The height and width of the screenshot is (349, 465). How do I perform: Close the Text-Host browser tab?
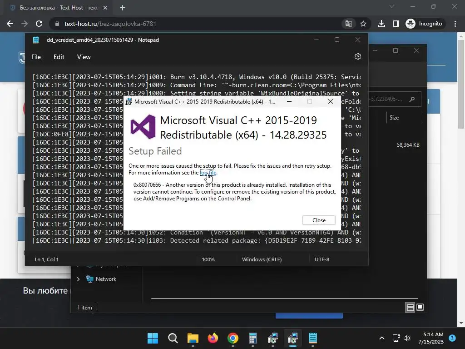(105, 8)
